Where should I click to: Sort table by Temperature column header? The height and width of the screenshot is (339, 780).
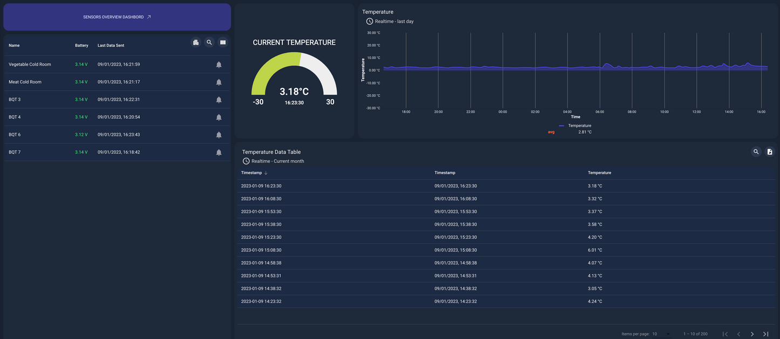coord(599,173)
